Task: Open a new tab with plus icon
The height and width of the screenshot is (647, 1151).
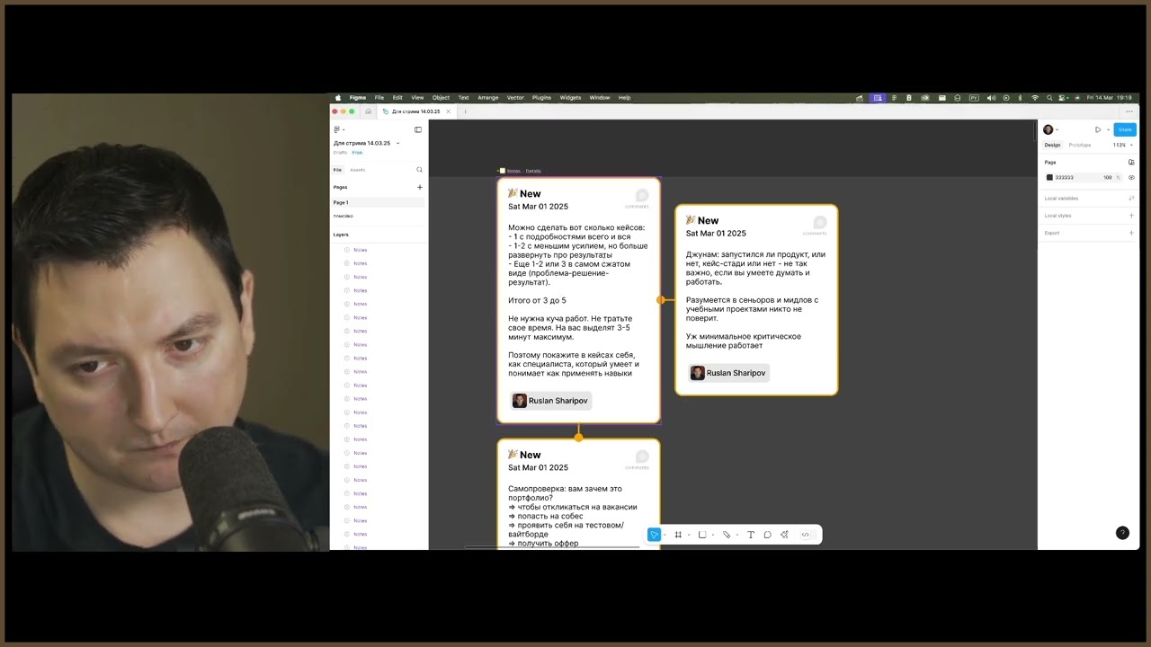Action: [x=465, y=111]
